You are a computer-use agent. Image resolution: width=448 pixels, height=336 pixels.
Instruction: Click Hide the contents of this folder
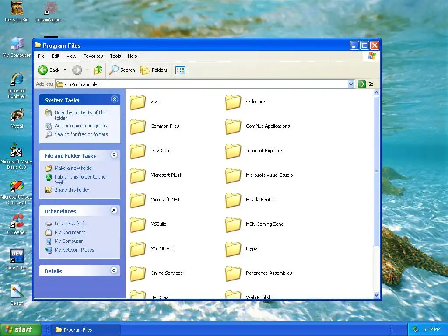[80, 115]
